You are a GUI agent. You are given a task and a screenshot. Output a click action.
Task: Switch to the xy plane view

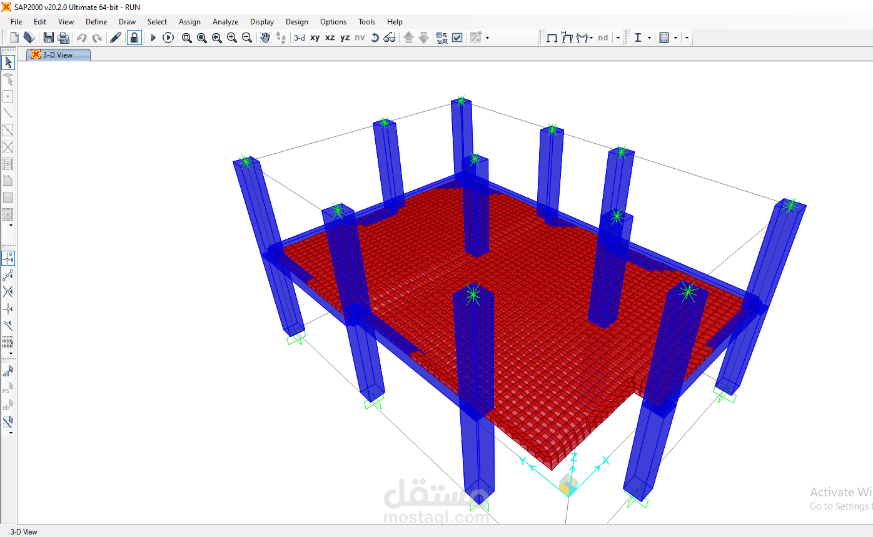(x=315, y=38)
